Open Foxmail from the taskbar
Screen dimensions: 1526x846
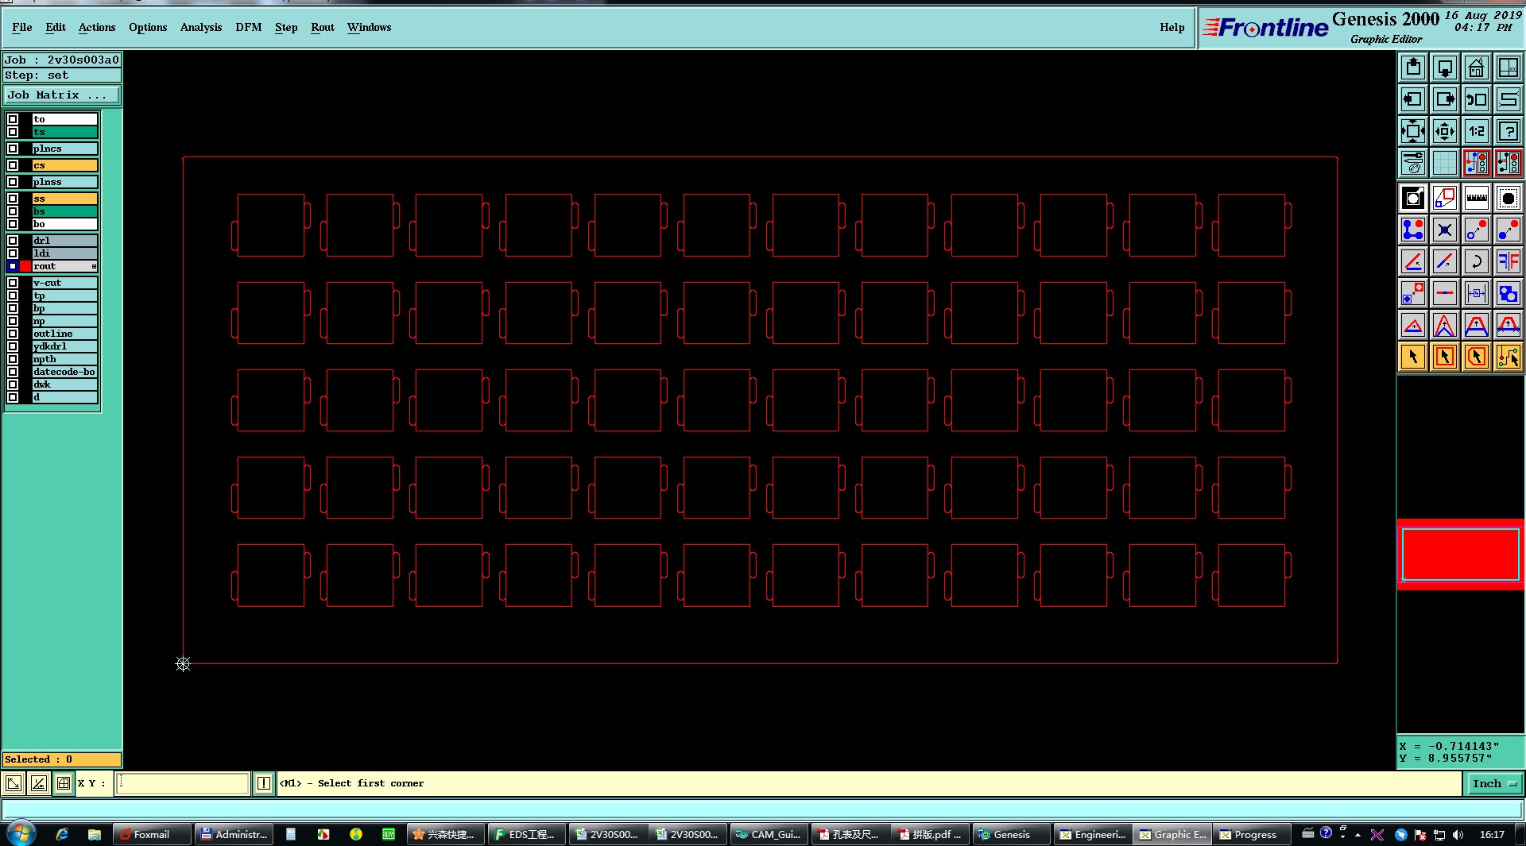pos(153,834)
